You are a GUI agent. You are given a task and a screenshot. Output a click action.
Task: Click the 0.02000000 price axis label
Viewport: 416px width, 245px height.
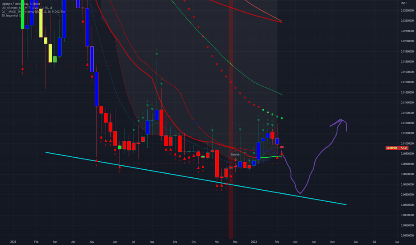[x=407, y=41]
